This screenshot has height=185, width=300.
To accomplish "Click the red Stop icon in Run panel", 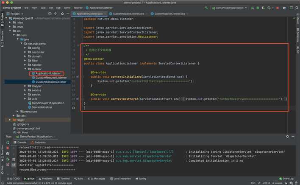I will pyautogui.click(x=8, y=148).
